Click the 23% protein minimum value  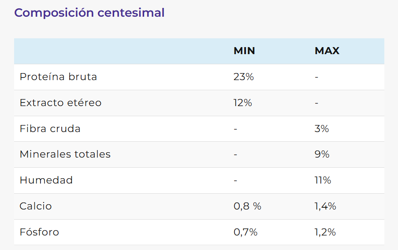click(244, 77)
